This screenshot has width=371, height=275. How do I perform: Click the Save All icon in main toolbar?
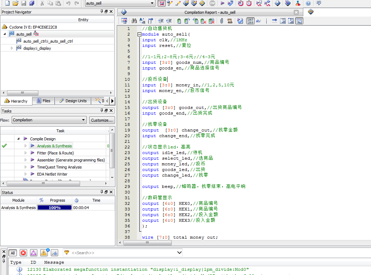click(32, 3)
